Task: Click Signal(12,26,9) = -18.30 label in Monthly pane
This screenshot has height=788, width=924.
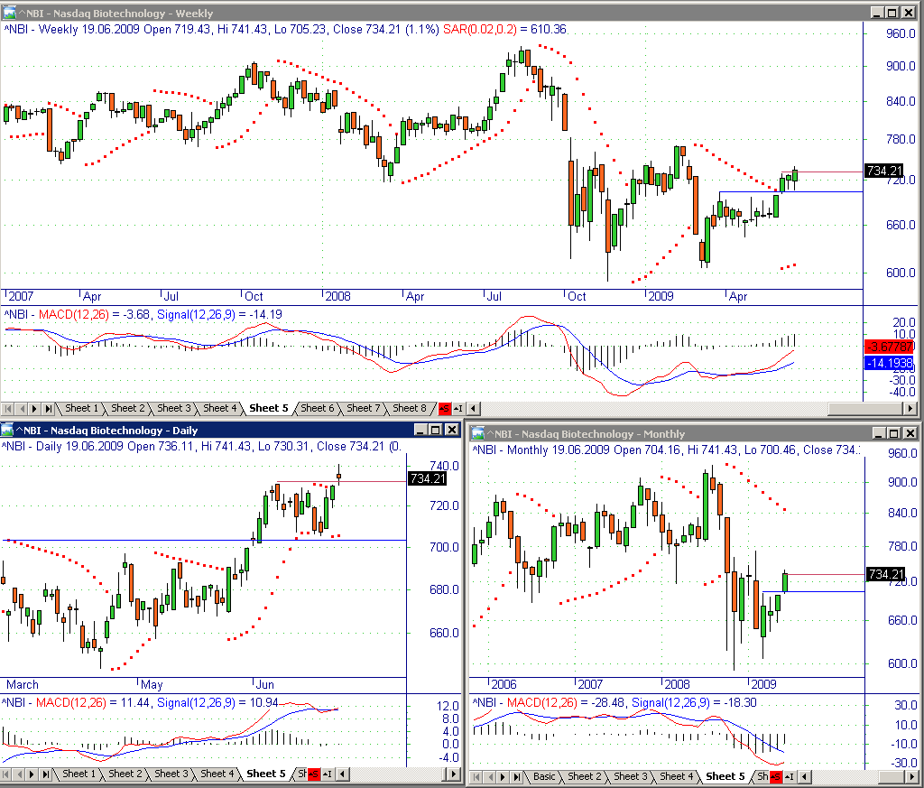Action: 694,702
